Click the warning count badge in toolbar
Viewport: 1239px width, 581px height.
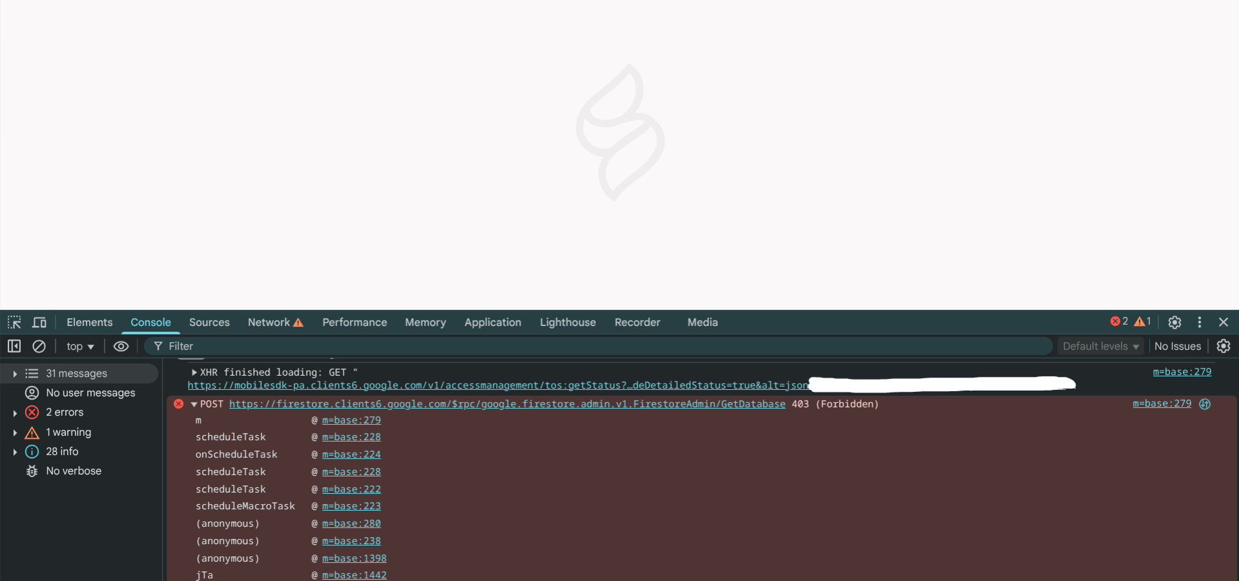point(1143,321)
